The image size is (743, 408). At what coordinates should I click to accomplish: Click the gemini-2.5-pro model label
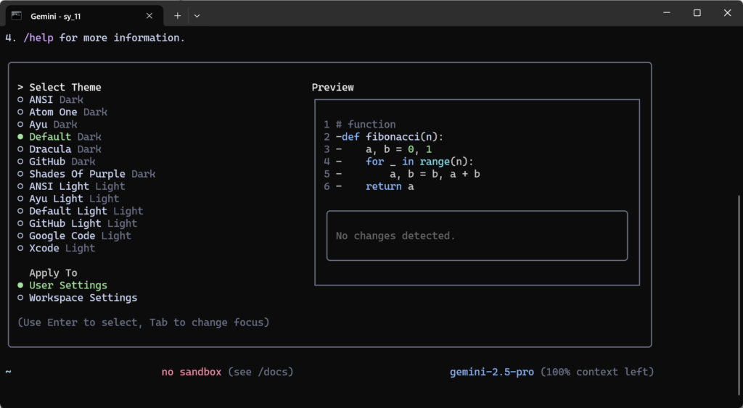coord(491,372)
